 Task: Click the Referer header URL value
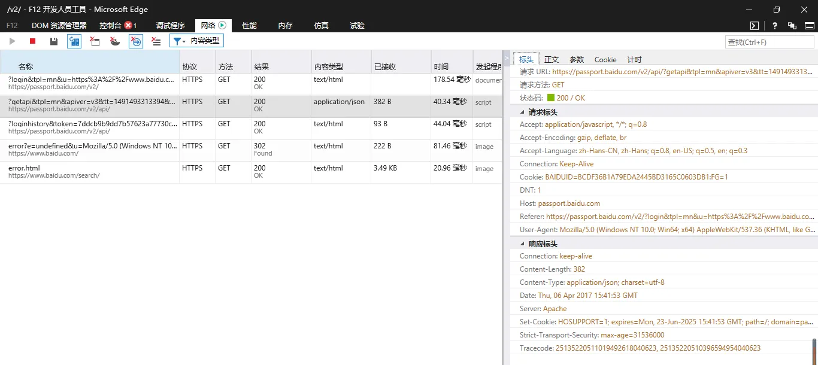680,217
